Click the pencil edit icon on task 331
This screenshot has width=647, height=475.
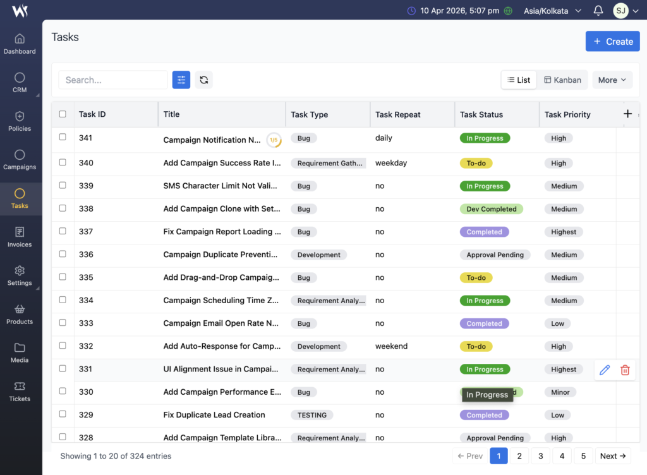605,370
